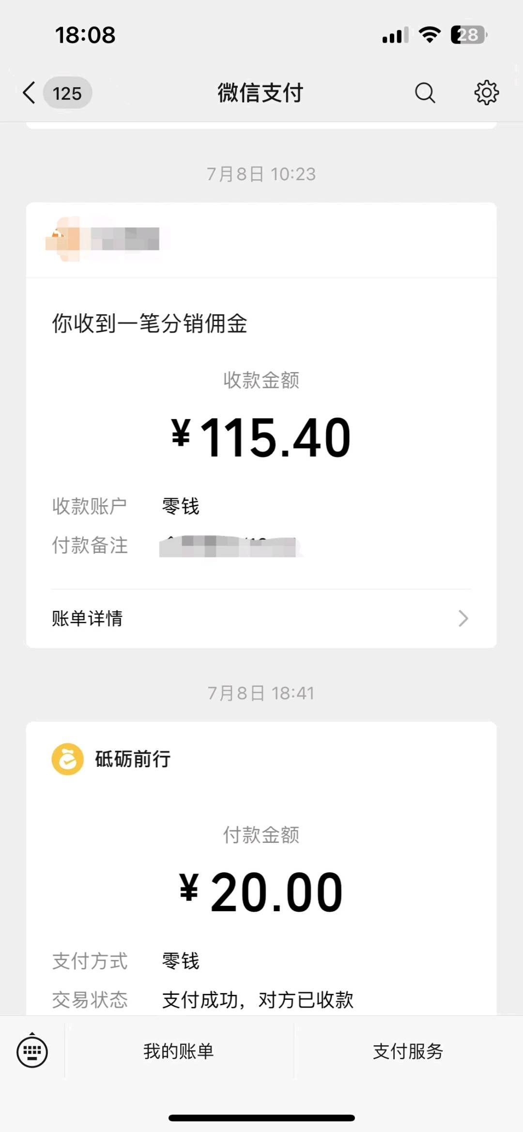
Task: Tap the ¥115.40 received amount
Action: pos(261,438)
